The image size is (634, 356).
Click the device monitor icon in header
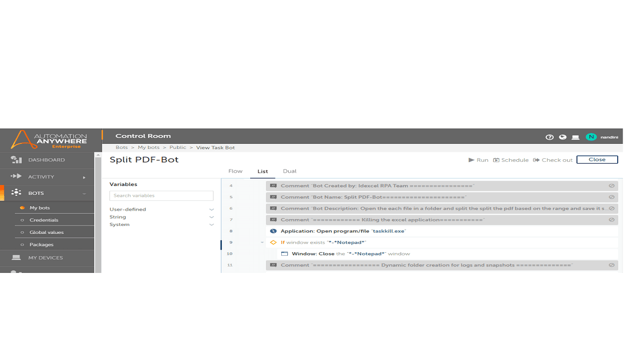576,137
